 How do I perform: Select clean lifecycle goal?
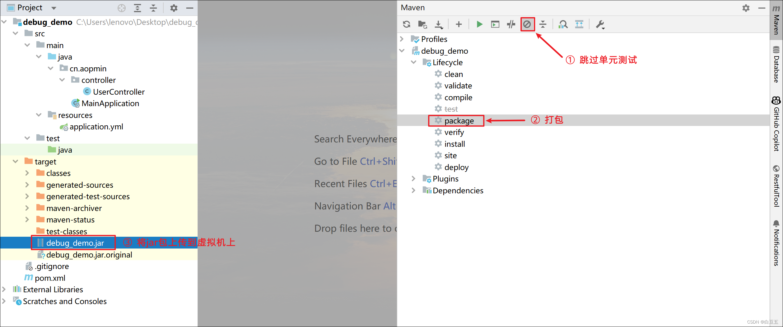click(453, 74)
